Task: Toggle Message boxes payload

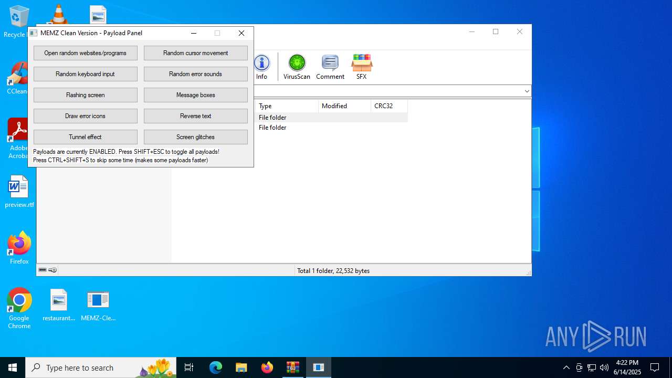Action: [196, 95]
